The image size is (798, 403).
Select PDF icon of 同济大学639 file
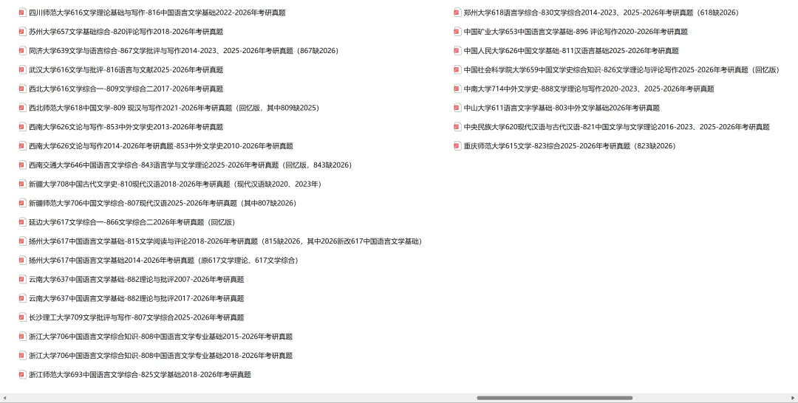tap(22, 50)
